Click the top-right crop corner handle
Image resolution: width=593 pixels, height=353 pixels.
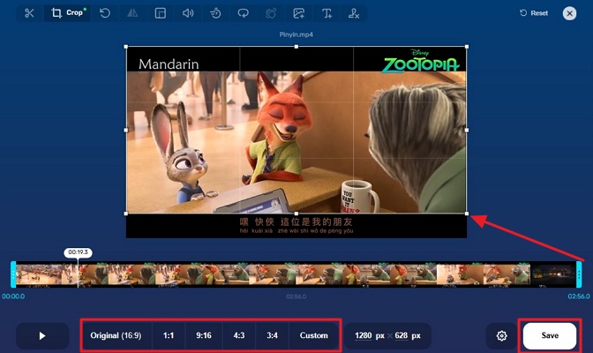(467, 47)
